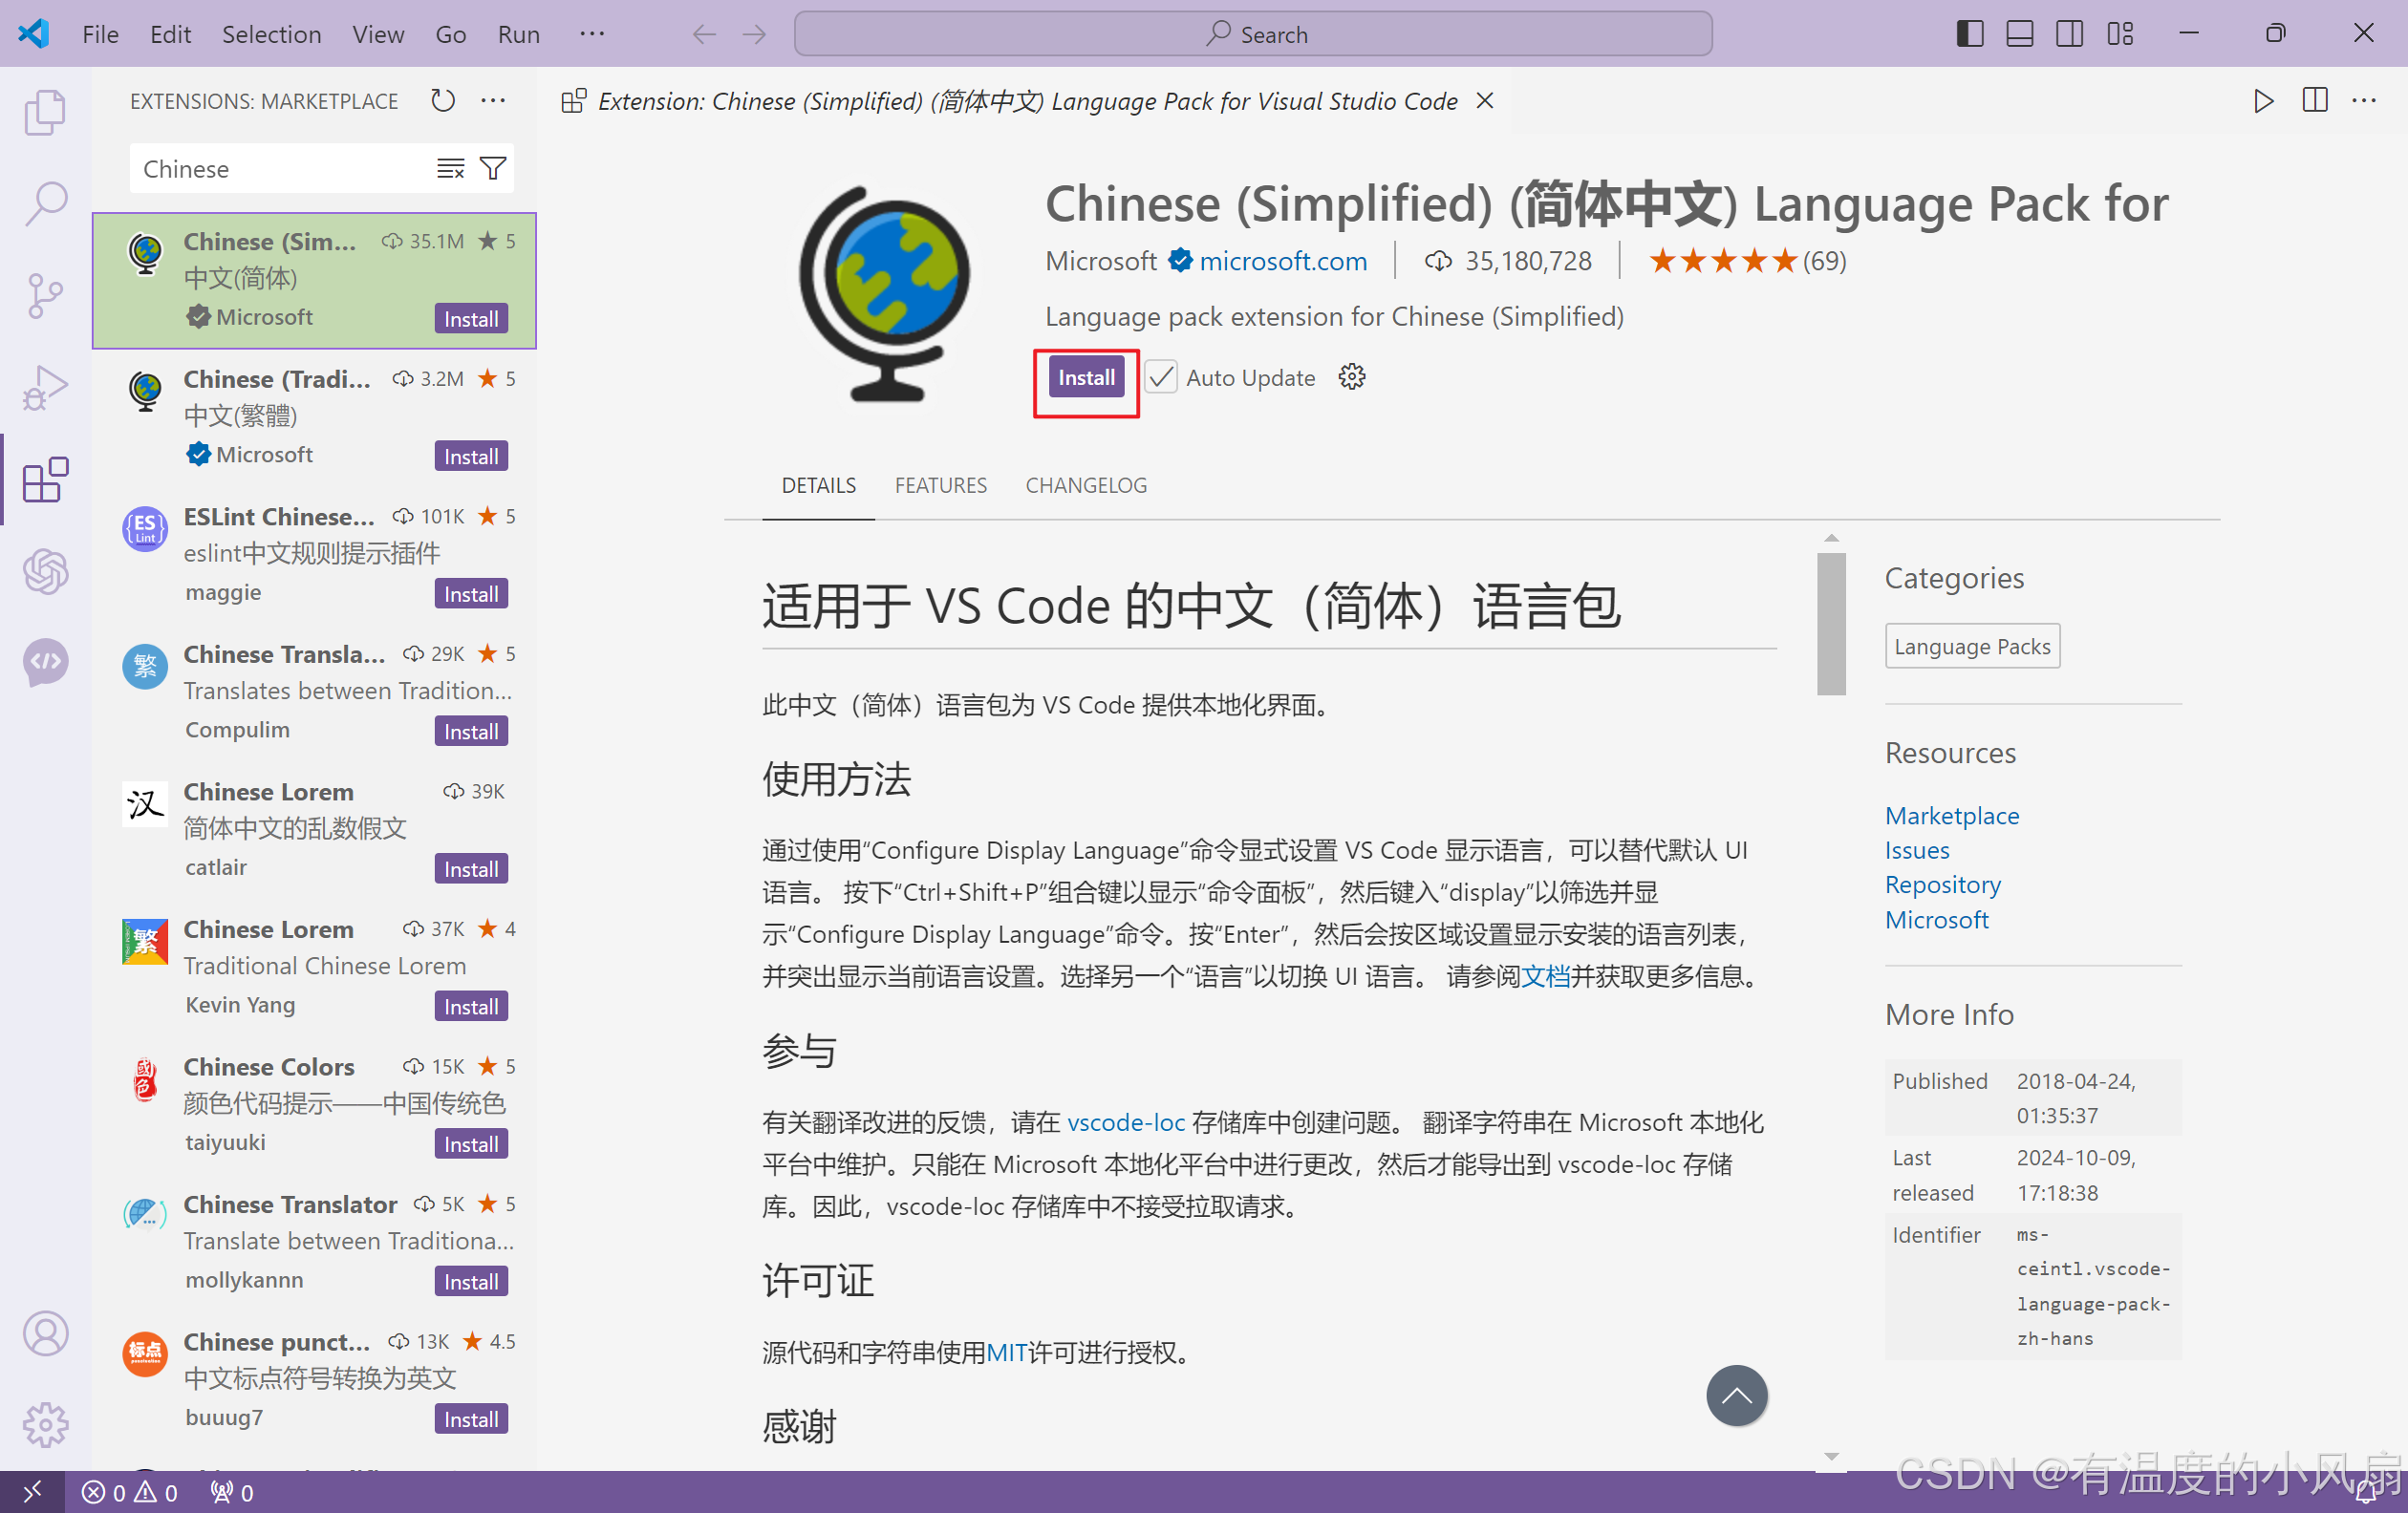Viewport: 2408px width, 1513px height.
Task: Click the scroll-to-top arrow button
Action: [x=1736, y=1396]
